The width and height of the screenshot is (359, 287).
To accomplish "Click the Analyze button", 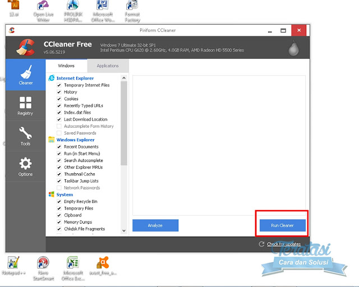I will (155, 225).
